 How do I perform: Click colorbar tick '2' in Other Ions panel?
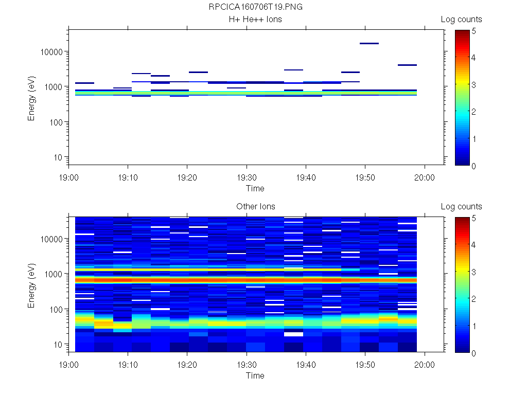473,299
